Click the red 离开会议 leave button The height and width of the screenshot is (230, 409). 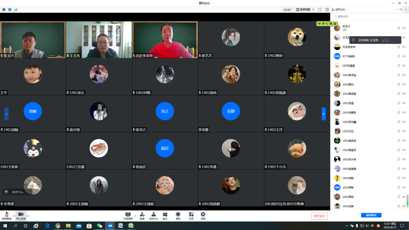pyautogui.click(x=319, y=216)
